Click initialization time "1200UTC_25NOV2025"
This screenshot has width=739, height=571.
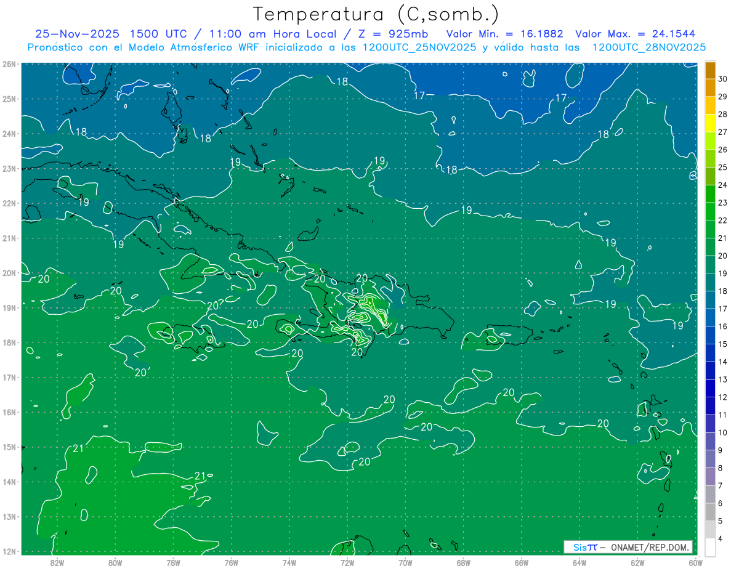pos(419,47)
